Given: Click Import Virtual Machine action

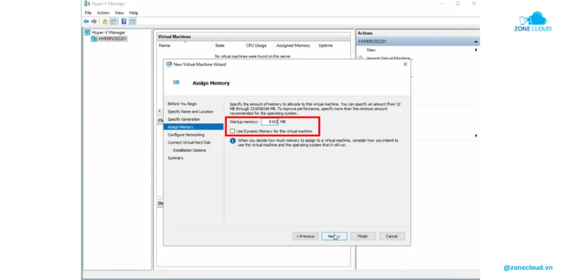Looking at the screenshot, I should (388, 58).
